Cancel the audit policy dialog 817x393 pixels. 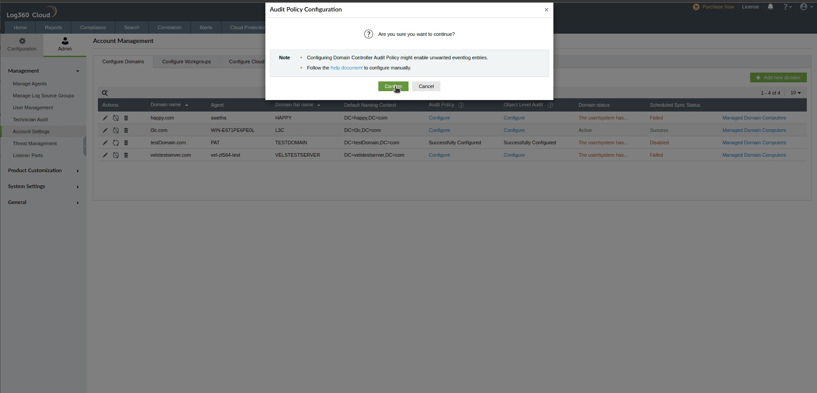(x=426, y=86)
